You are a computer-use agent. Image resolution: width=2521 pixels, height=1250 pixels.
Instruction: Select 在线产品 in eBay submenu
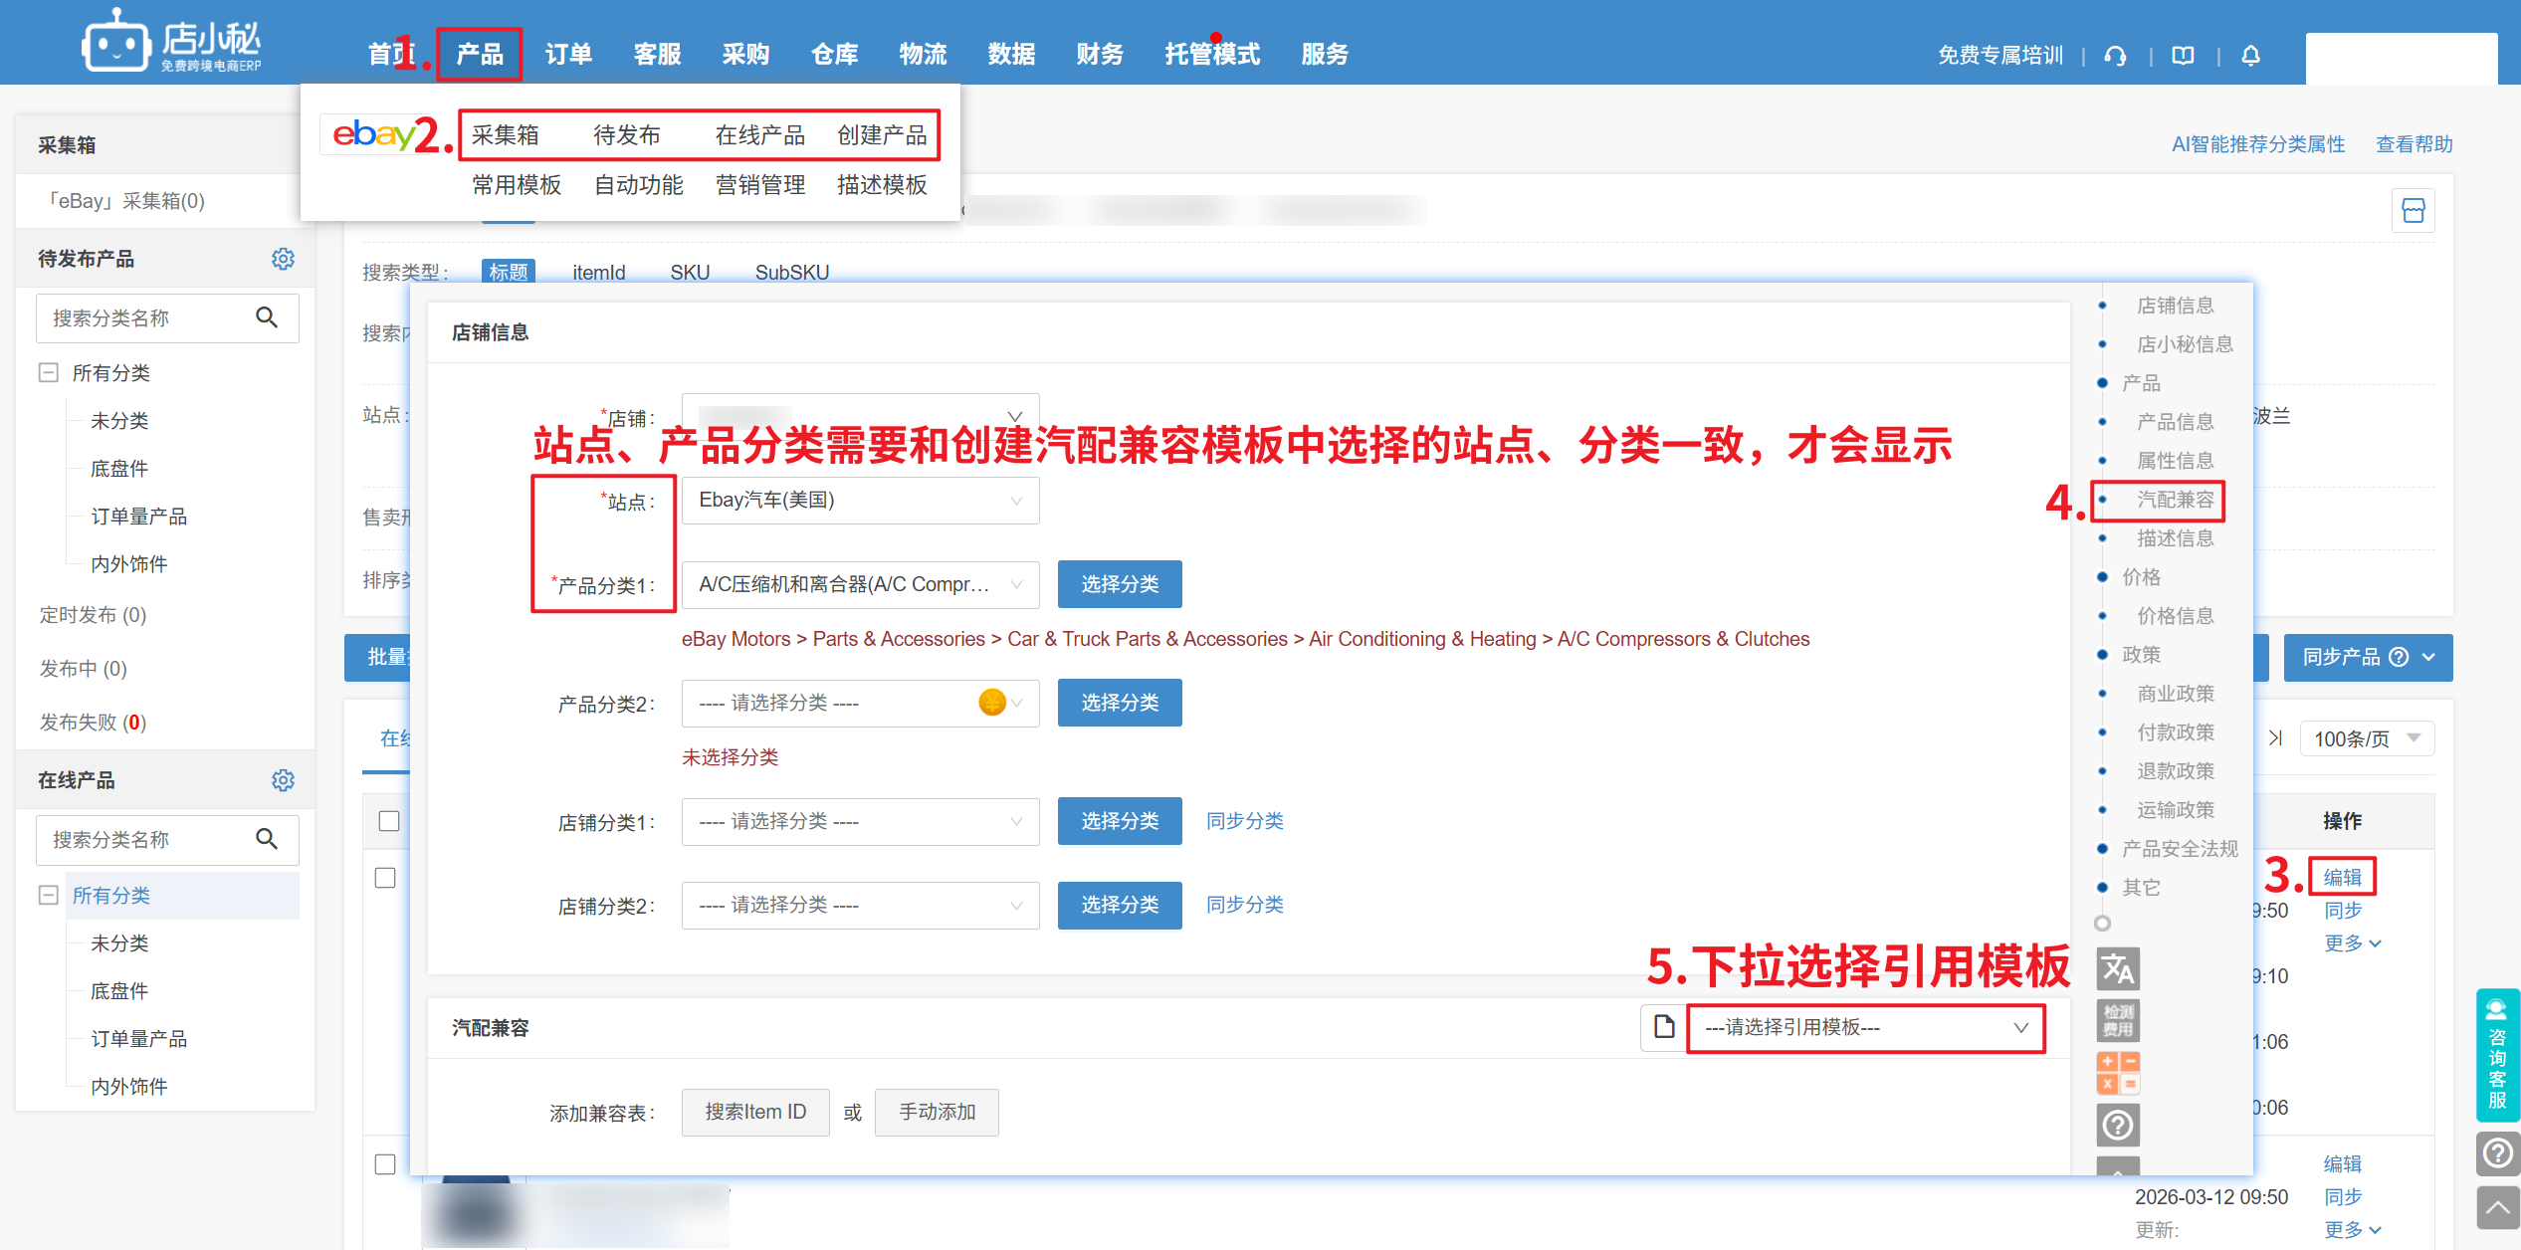click(x=759, y=135)
